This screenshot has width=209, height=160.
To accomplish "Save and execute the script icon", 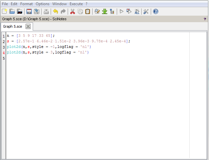I will point(129,11).
